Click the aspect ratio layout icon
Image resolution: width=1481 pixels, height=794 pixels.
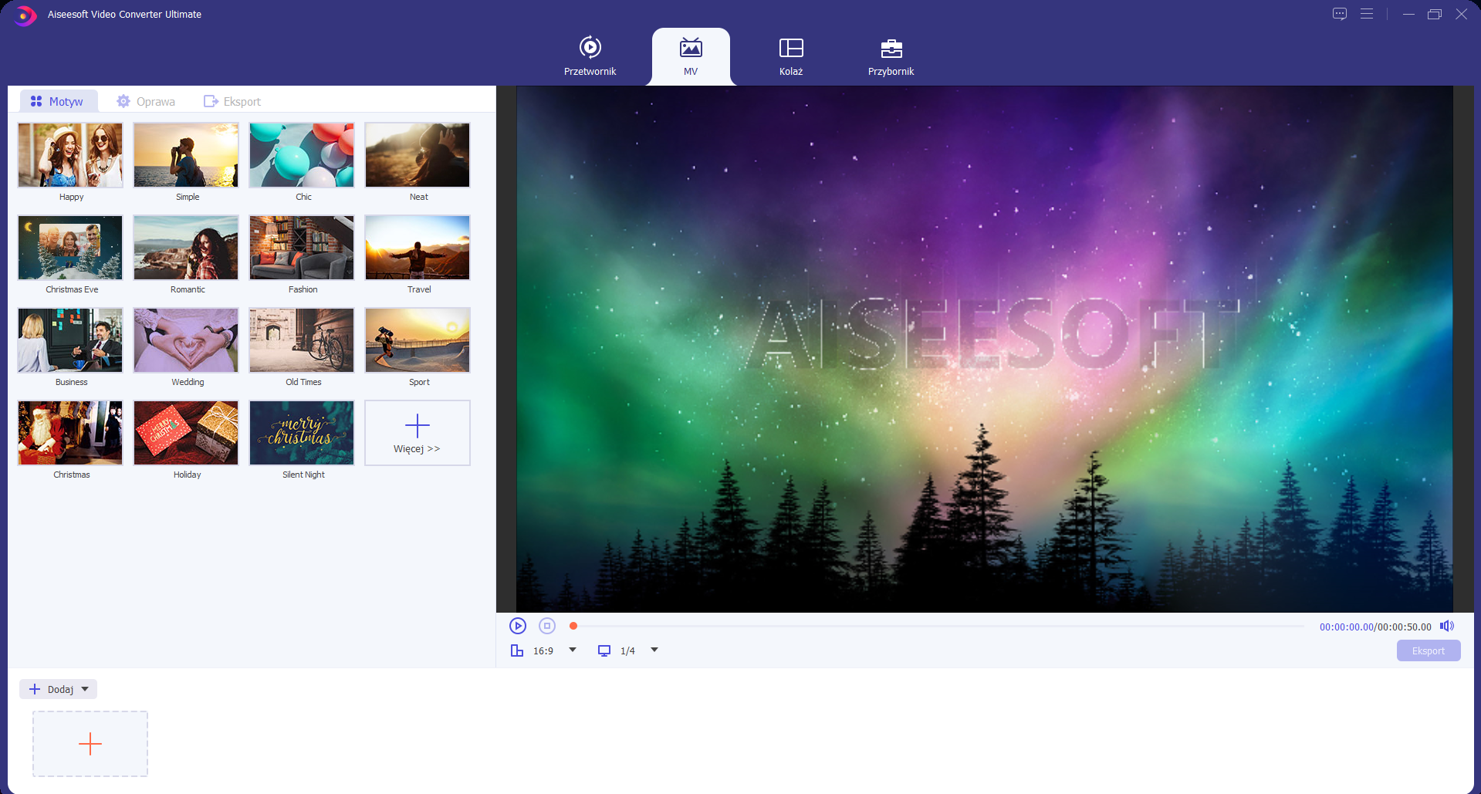517,650
